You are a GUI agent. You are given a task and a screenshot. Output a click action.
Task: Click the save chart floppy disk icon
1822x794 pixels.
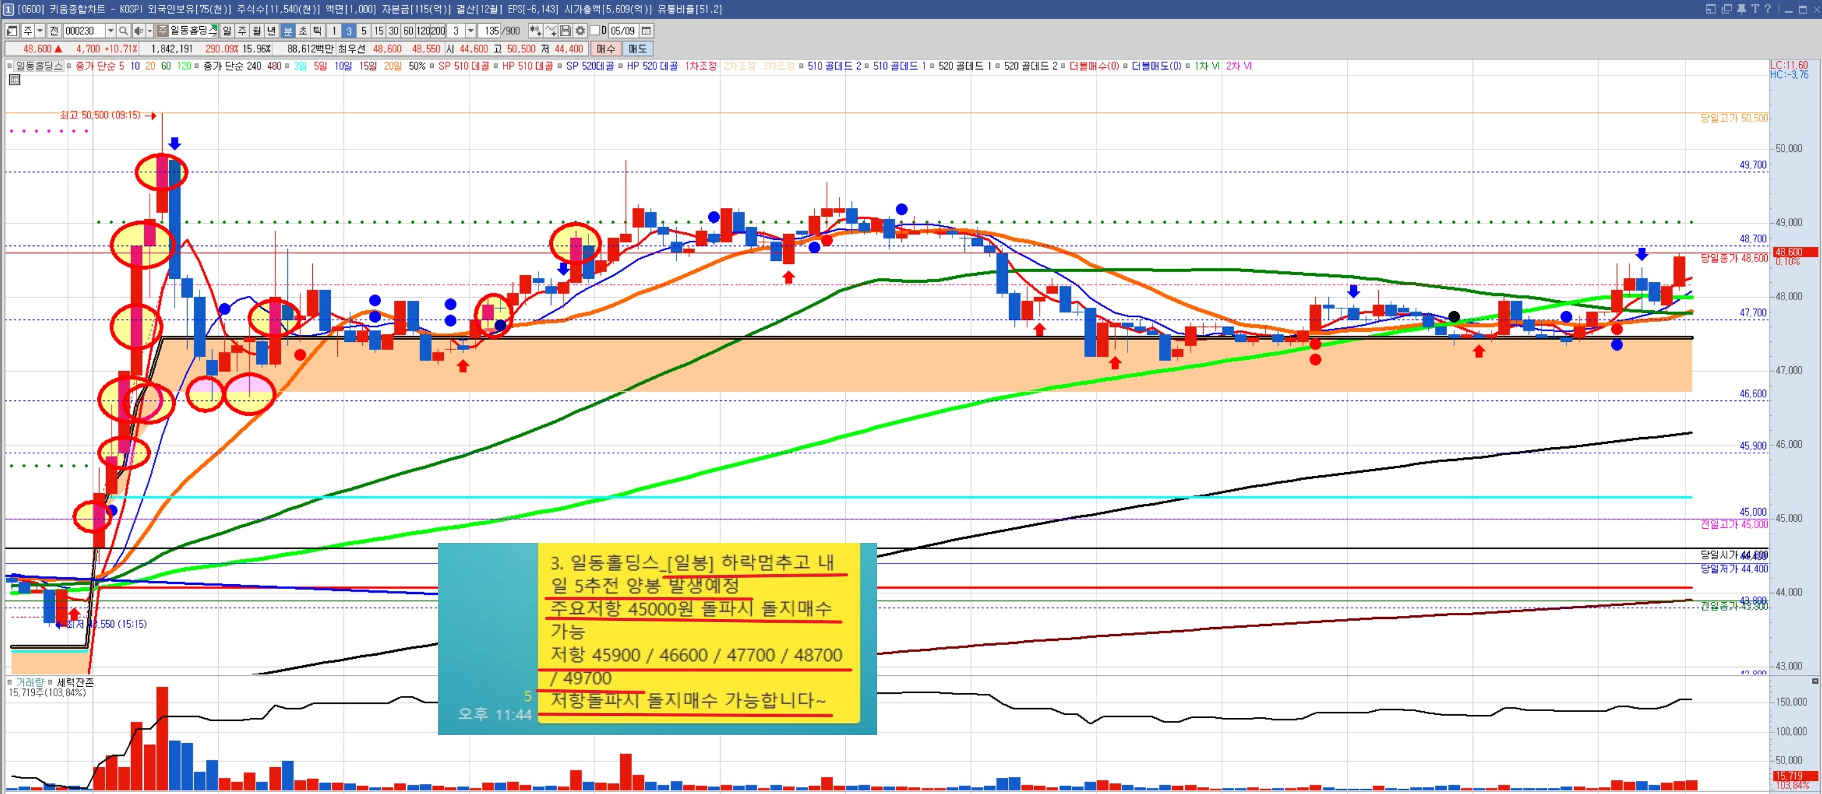[x=565, y=31]
